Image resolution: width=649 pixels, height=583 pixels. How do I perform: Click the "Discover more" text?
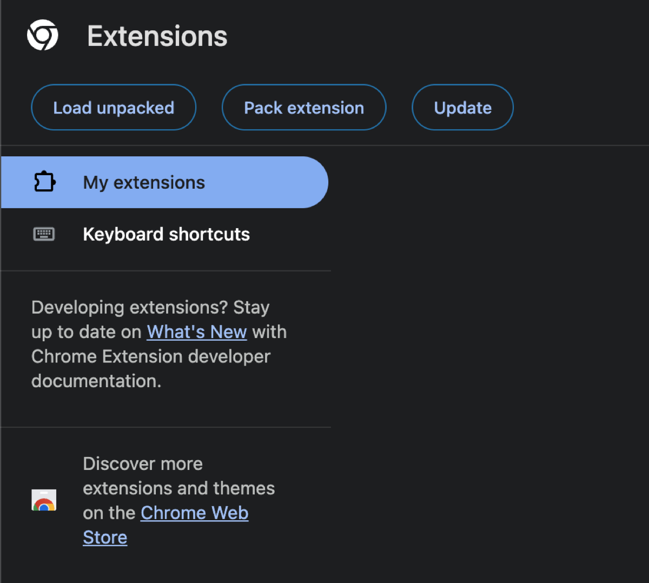[x=143, y=463]
